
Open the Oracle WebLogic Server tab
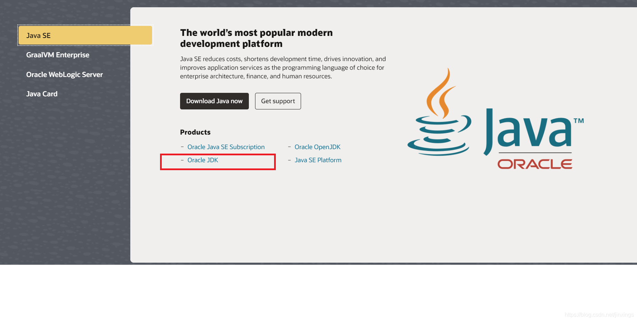[65, 75]
